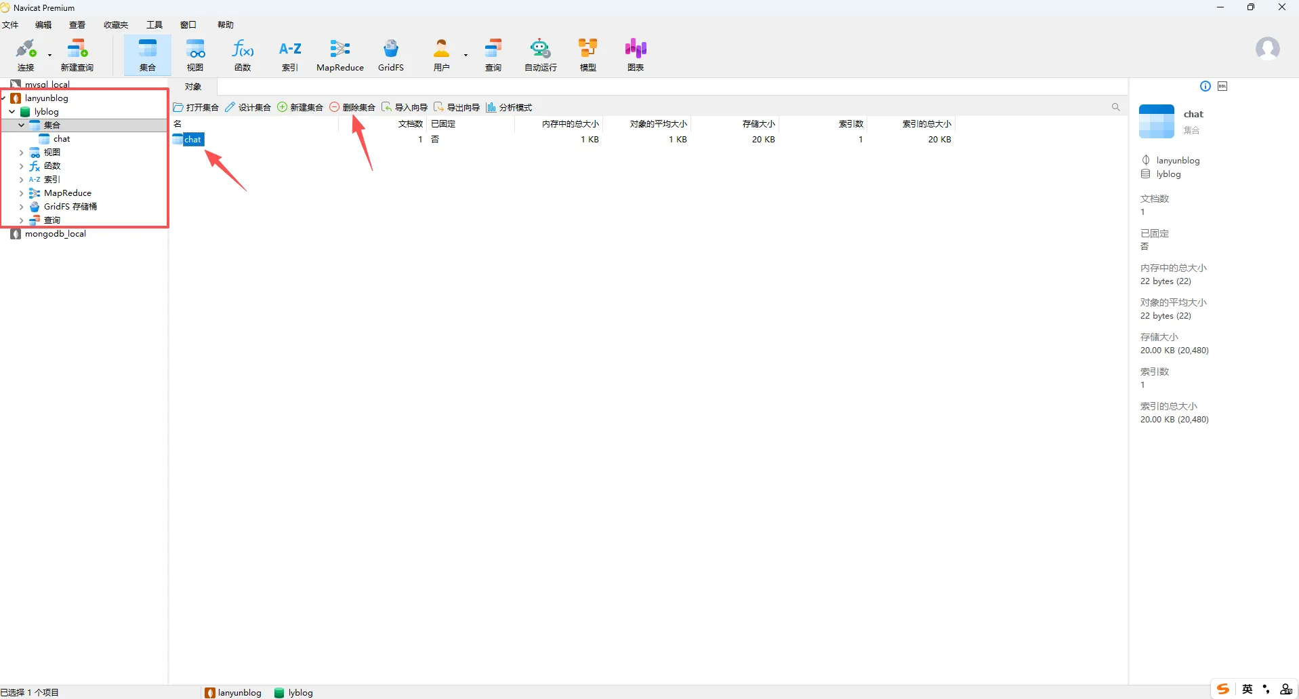Collapse the lyblog database node
This screenshot has height=699, width=1299.
click(12, 112)
